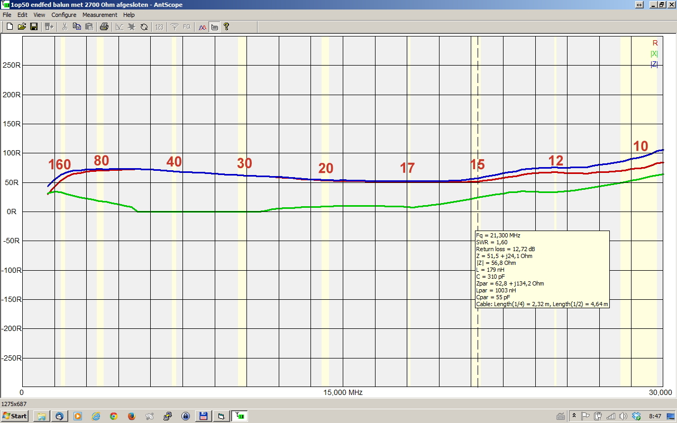
Task: Open the Configure menu
Action: pyautogui.click(x=63, y=15)
